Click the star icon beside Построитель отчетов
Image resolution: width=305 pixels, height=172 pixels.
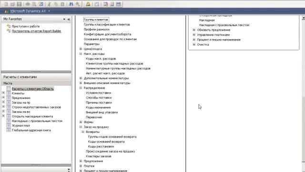pyautogui.click(x=9, y=31)
